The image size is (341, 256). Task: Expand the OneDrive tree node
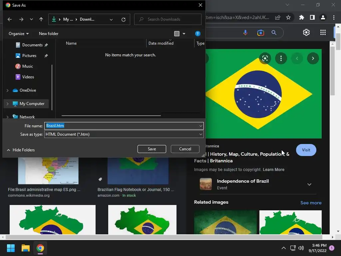(8, 90)
